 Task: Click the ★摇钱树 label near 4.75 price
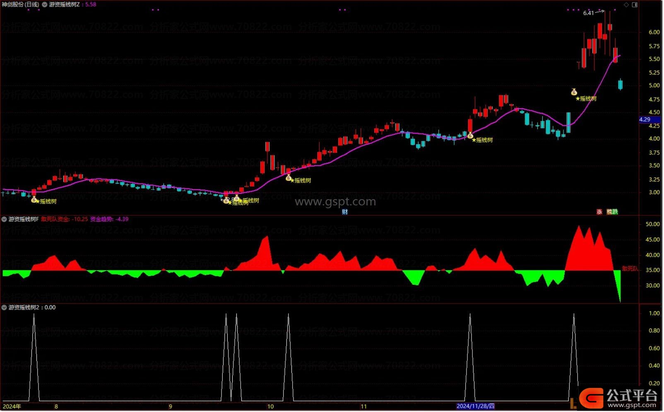586,99
